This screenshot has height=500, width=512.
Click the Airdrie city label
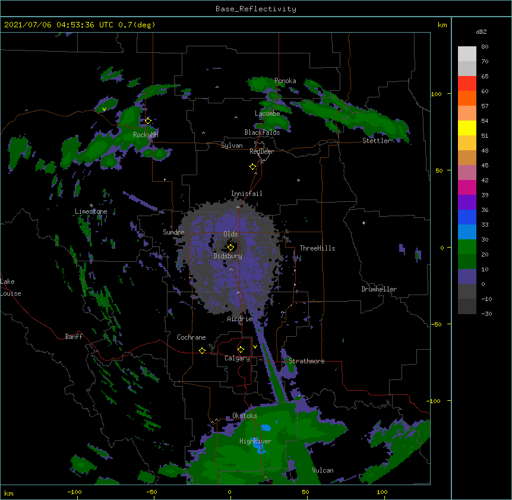tap(239, 319)
